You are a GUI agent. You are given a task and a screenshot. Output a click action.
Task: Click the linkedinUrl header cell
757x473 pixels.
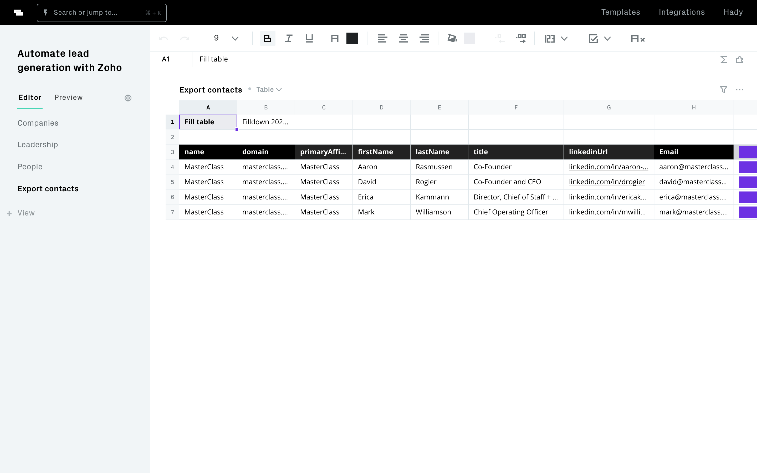tap(608, 152)
